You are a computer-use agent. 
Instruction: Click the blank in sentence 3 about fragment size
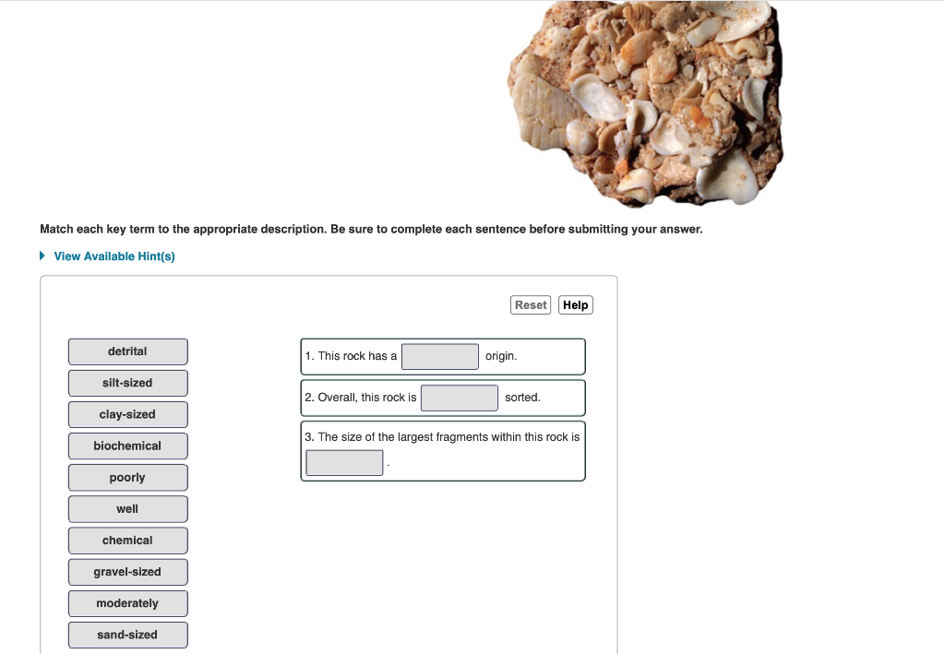(343, 462)
